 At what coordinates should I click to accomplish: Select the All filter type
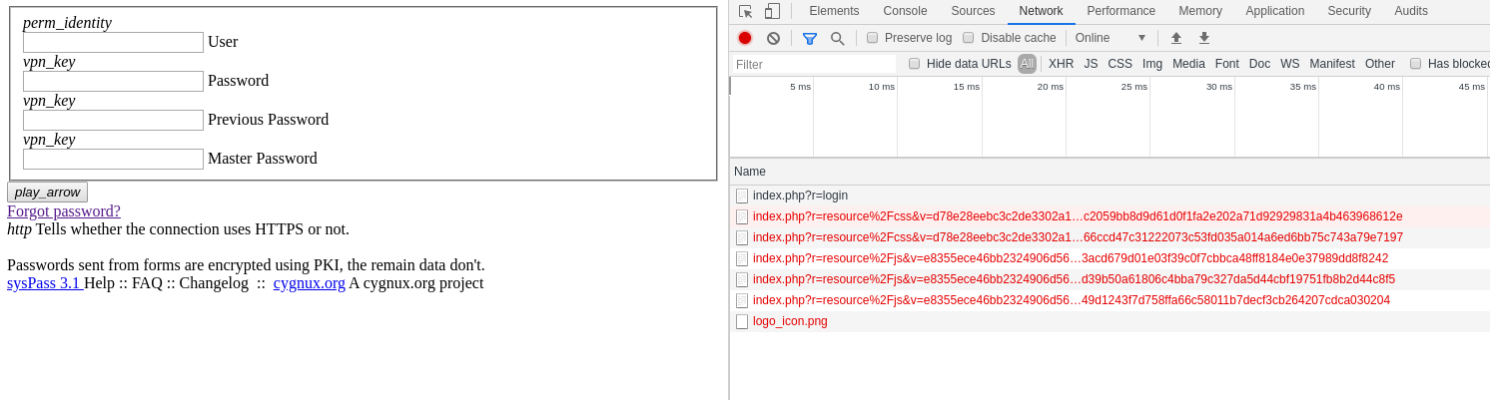pyautogui.click(x=1027, y=64)
